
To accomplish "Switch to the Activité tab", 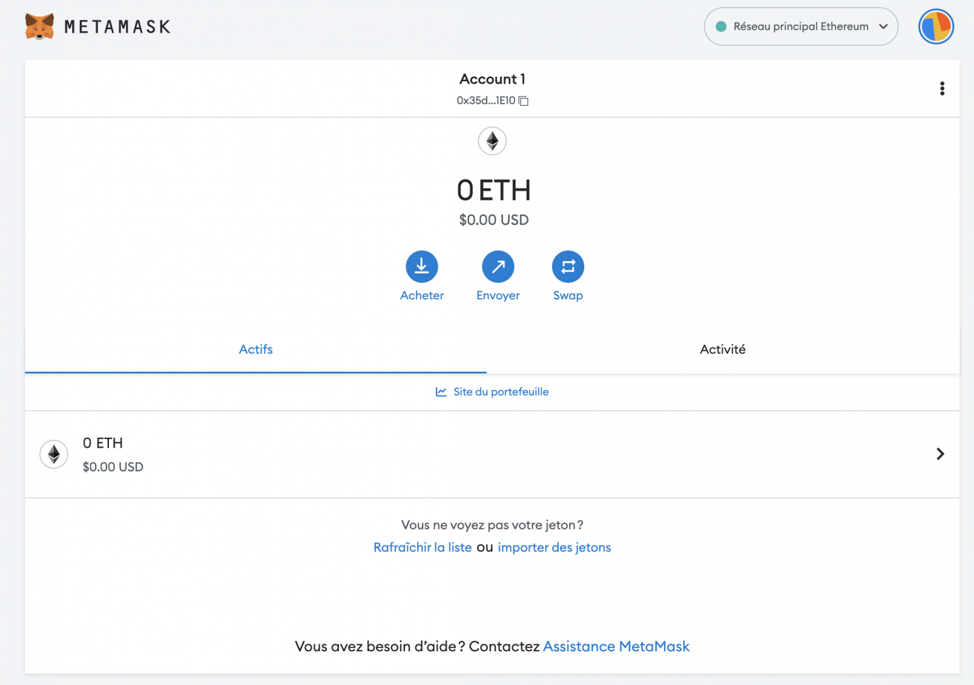I will (x=723, y=349).
